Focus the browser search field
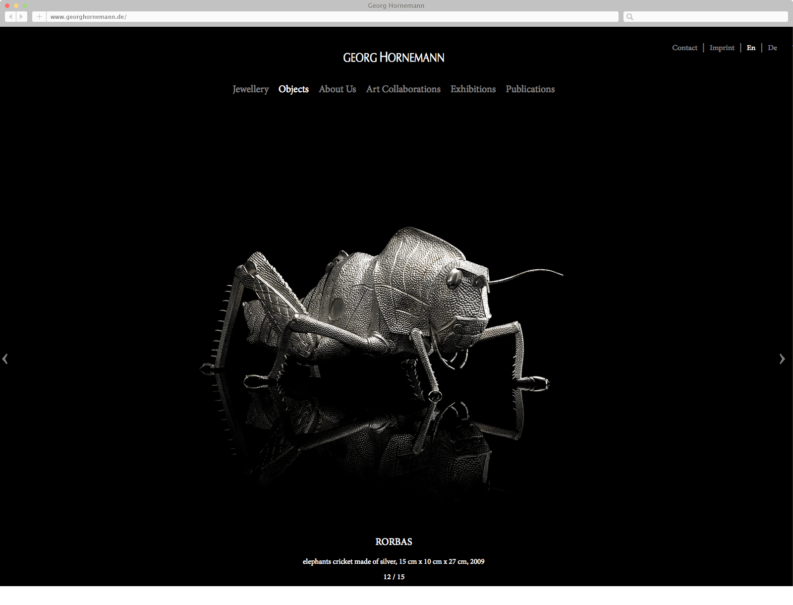 tap(706, 17)
